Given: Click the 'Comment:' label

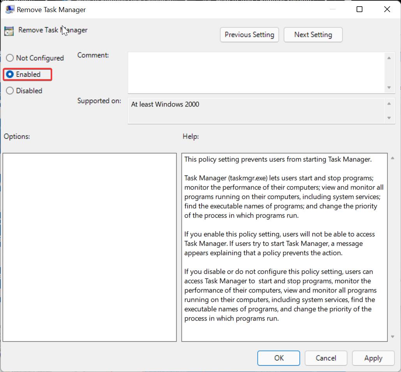Looking at the screenshot, I should 93,55.
